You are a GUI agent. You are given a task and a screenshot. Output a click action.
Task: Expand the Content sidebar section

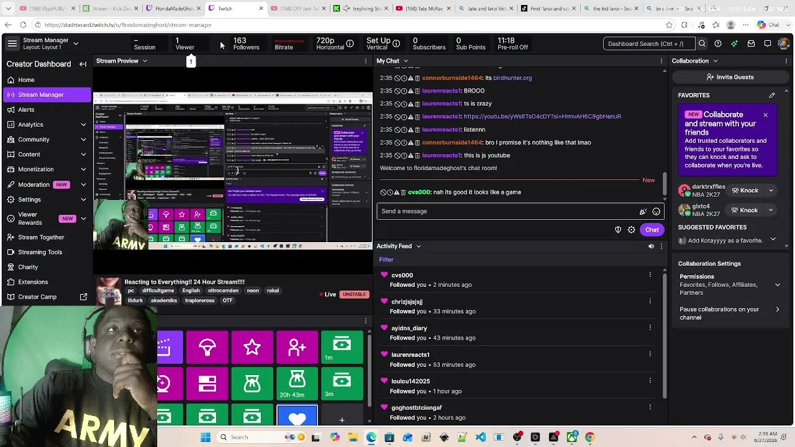pos(83,155)
